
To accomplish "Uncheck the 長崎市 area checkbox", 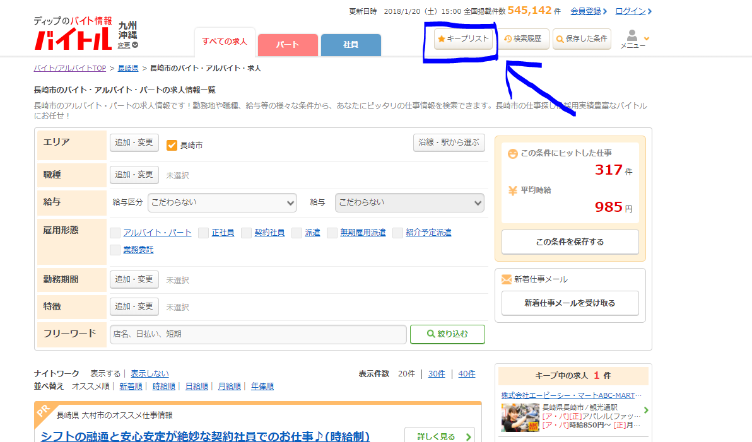I will [172, 145].
